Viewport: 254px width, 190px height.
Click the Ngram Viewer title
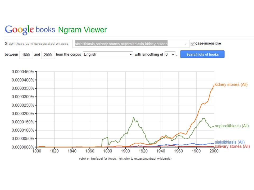pyautogui.click(x=83, y=30)
